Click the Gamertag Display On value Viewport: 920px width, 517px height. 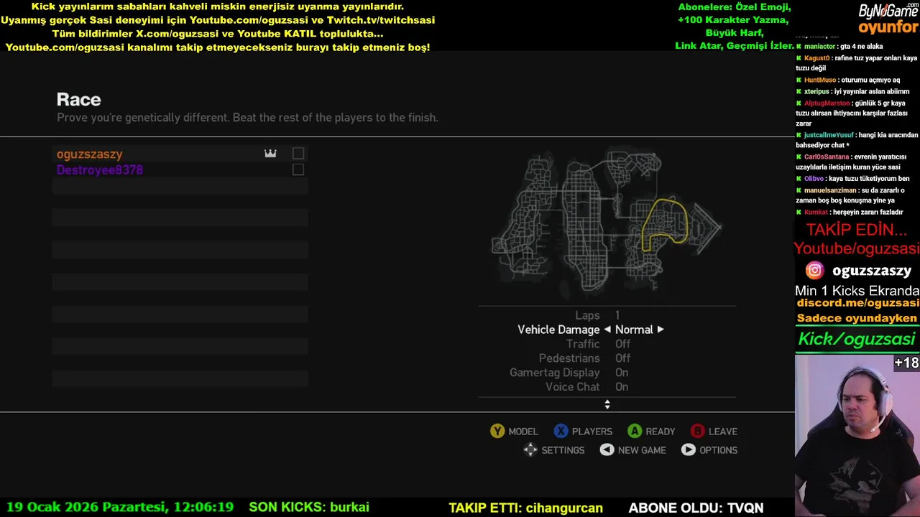622,373
